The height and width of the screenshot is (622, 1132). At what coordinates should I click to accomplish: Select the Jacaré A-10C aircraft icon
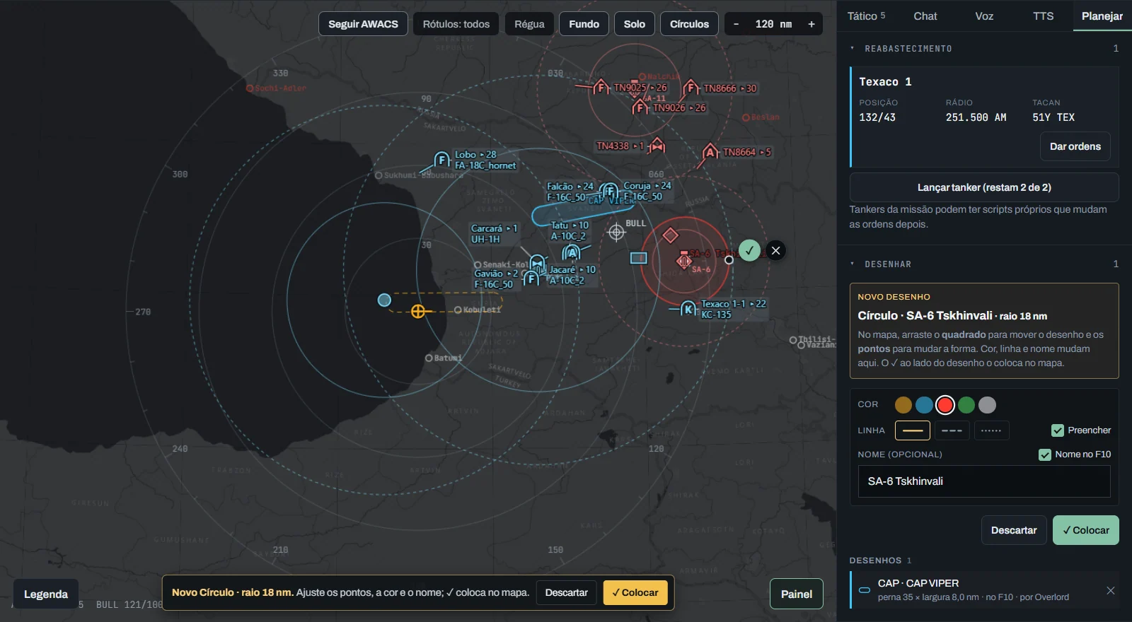(x=571, y=252)
